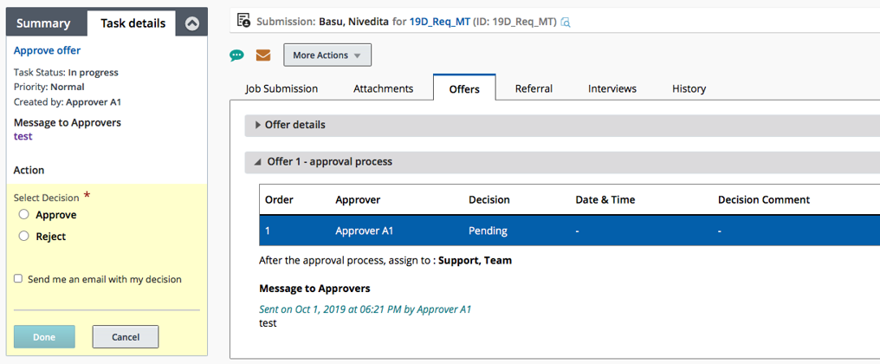This screenshot has height=364, width=880.
Task: Click the orange email envelope icon
Action: pyautogui.click(x=263, y=55)
